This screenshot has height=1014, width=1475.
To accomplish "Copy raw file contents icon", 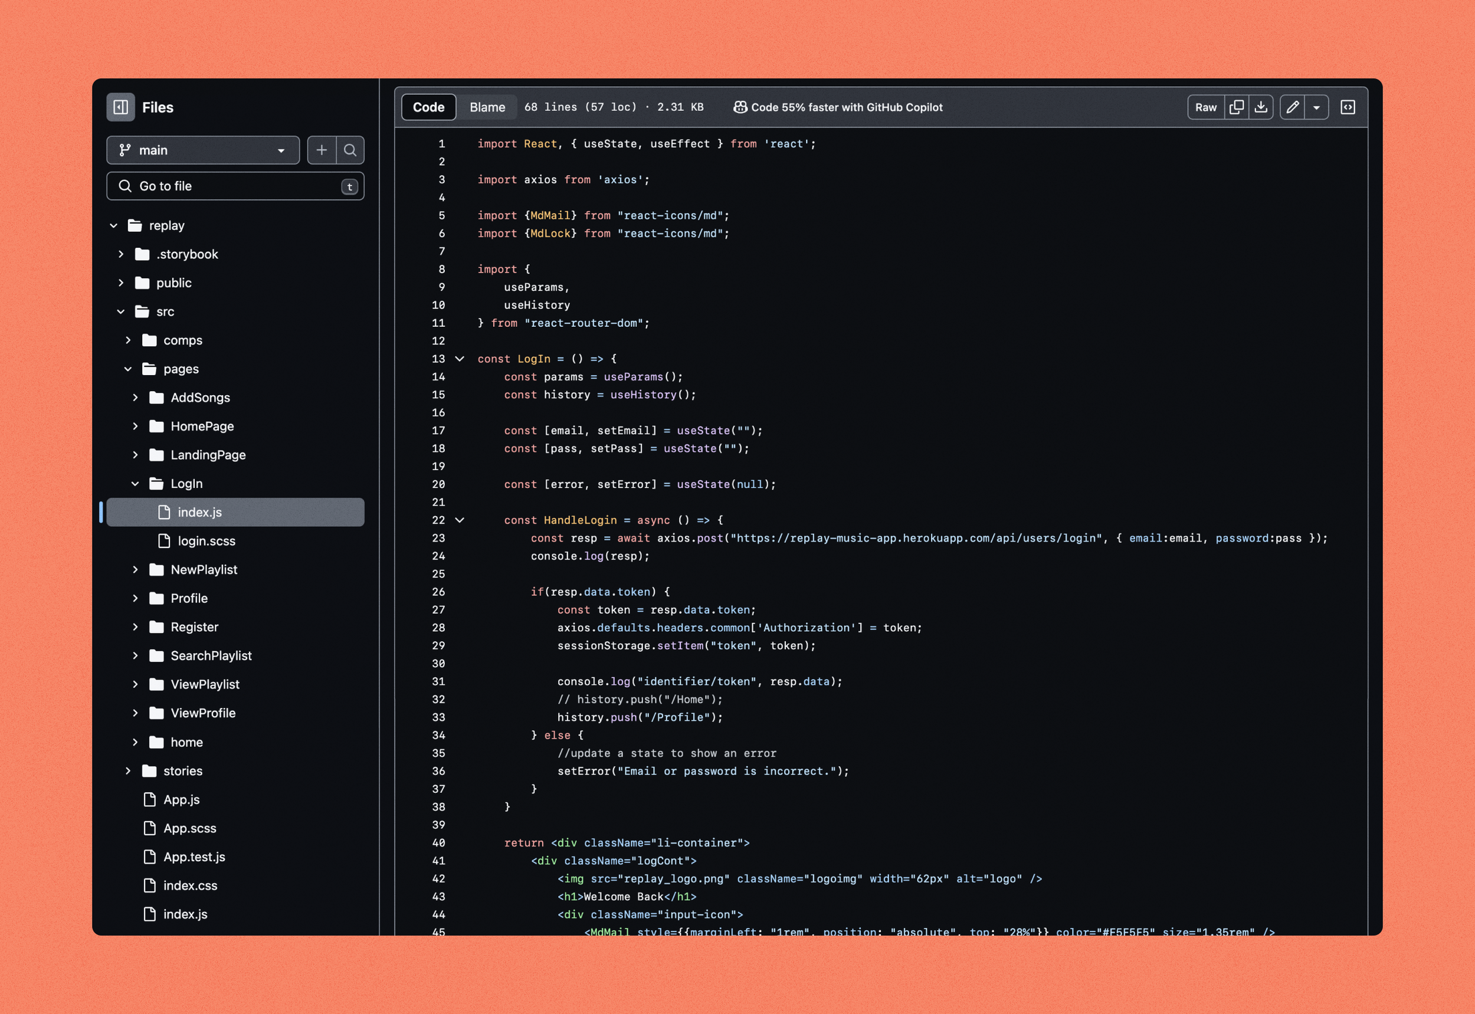I will pos(1236,107).
